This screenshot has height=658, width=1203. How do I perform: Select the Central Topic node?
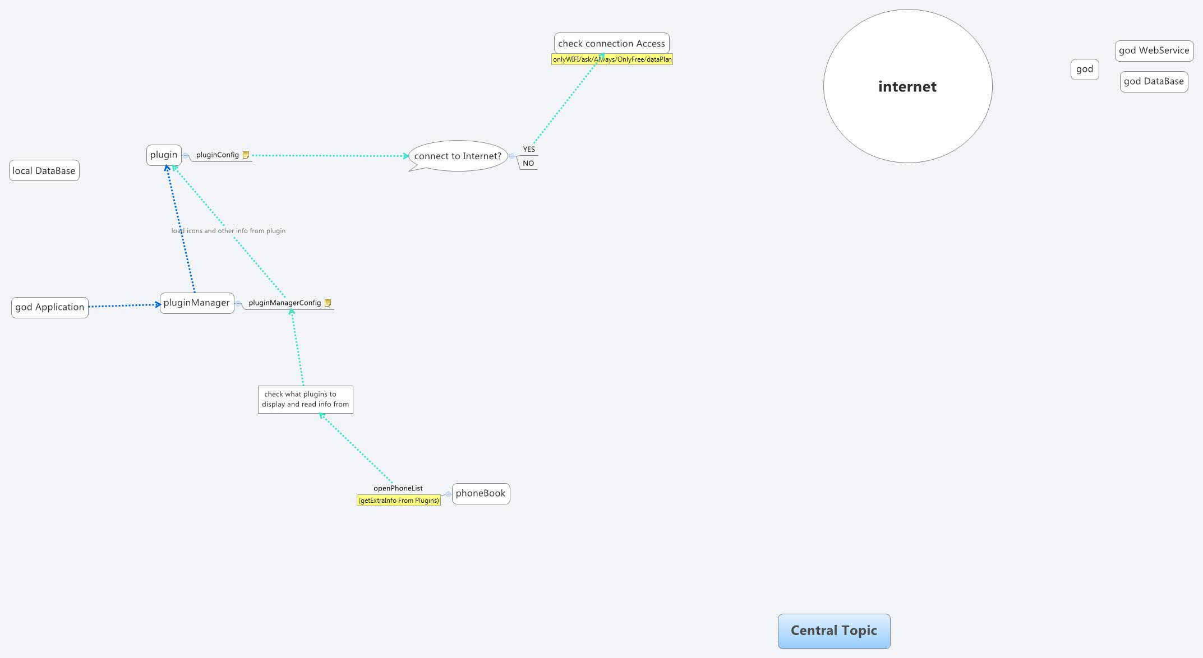[x=833, y=631]
